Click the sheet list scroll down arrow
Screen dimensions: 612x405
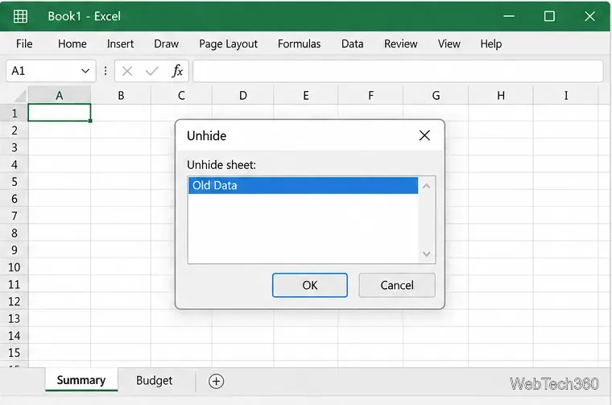tap(427, 254)
